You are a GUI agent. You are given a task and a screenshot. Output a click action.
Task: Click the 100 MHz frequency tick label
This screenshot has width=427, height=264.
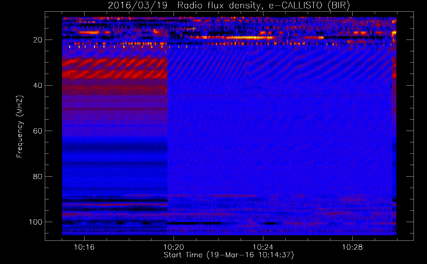click(x=36, y=222)
